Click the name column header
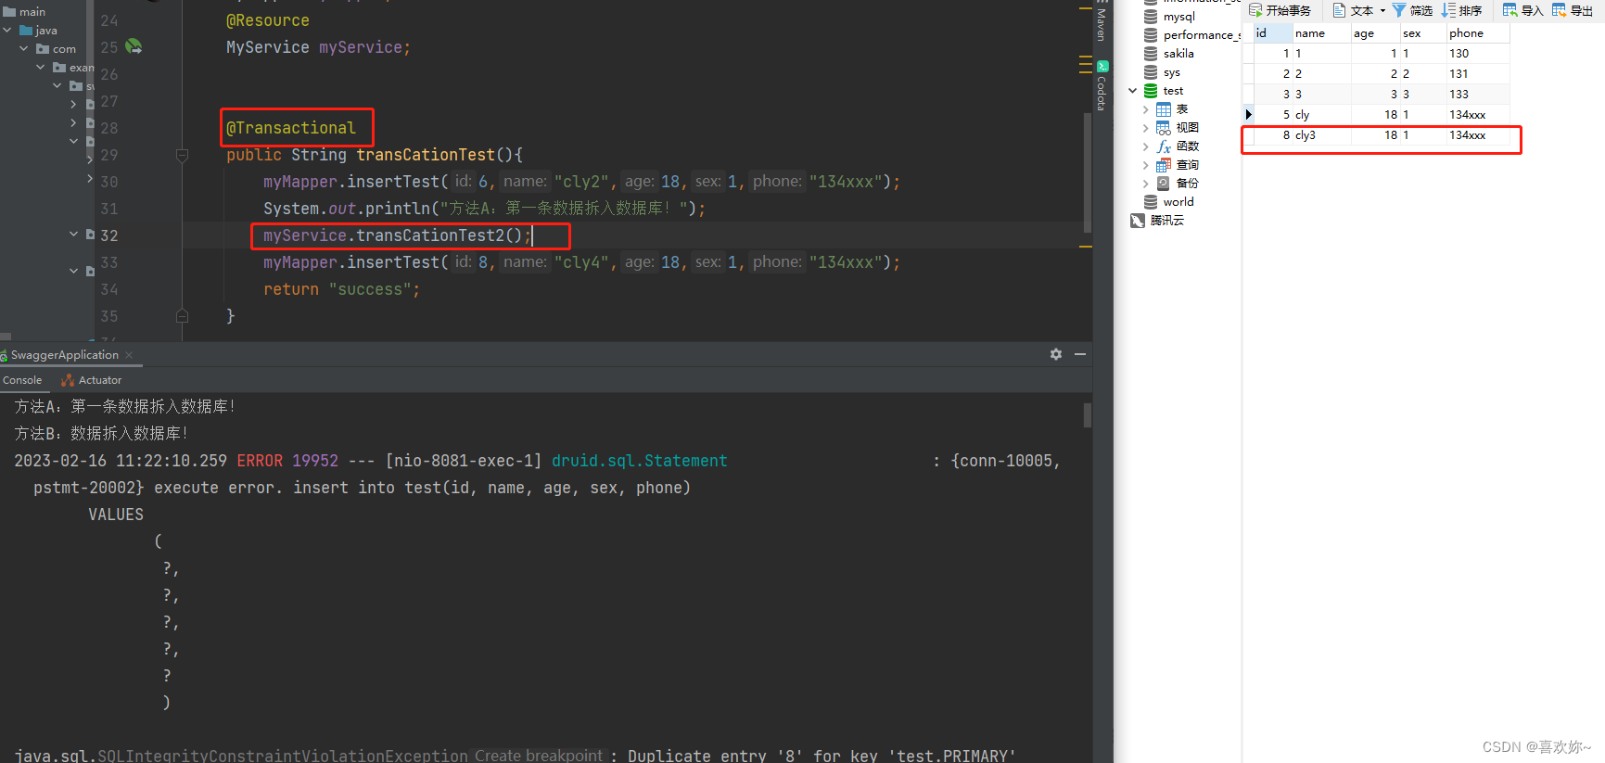Image resolution: width=1605 pixels, height=763 pixels. [x=1322, y=33]
